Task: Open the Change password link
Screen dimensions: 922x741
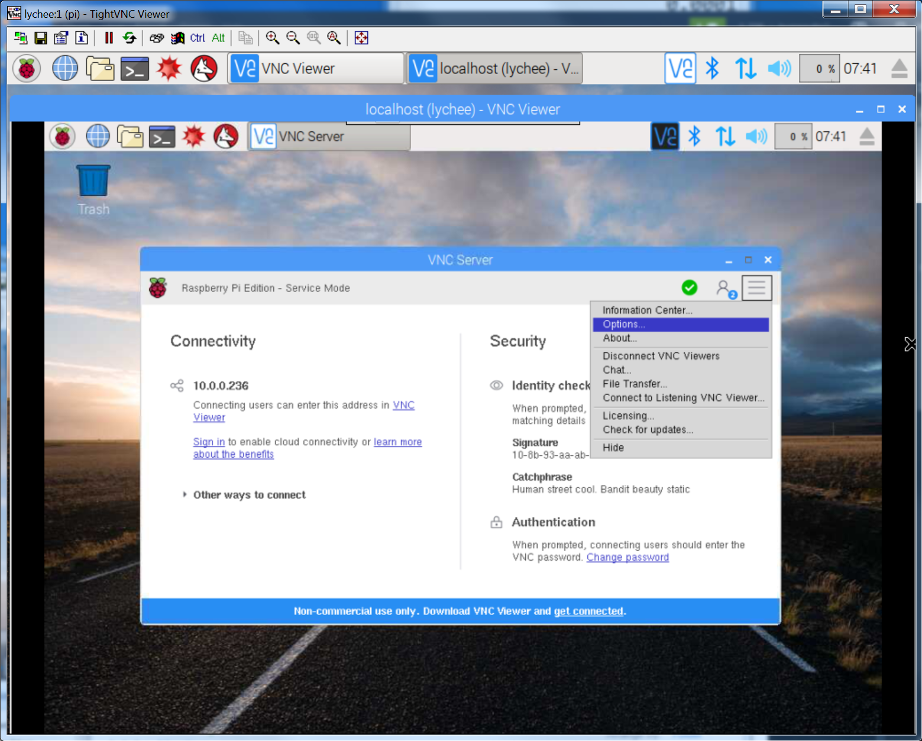Action: click(x=627, y=557)
